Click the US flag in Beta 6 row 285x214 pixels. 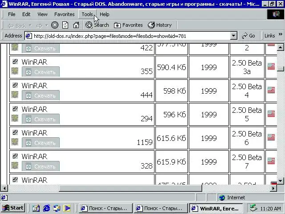click(271, 137)
